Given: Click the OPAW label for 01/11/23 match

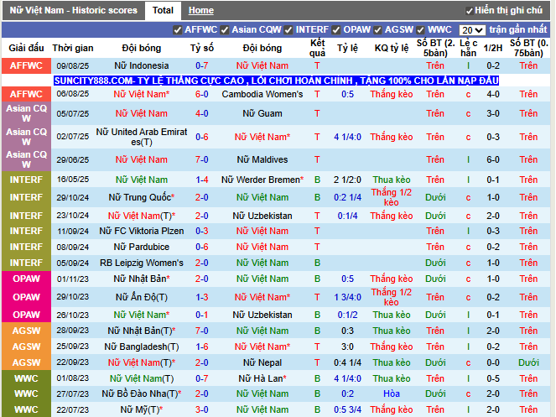Looking at the screenshot, I should [x=26, y=279].
